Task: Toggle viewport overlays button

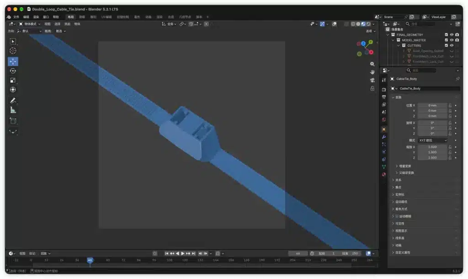Action: 334,24
